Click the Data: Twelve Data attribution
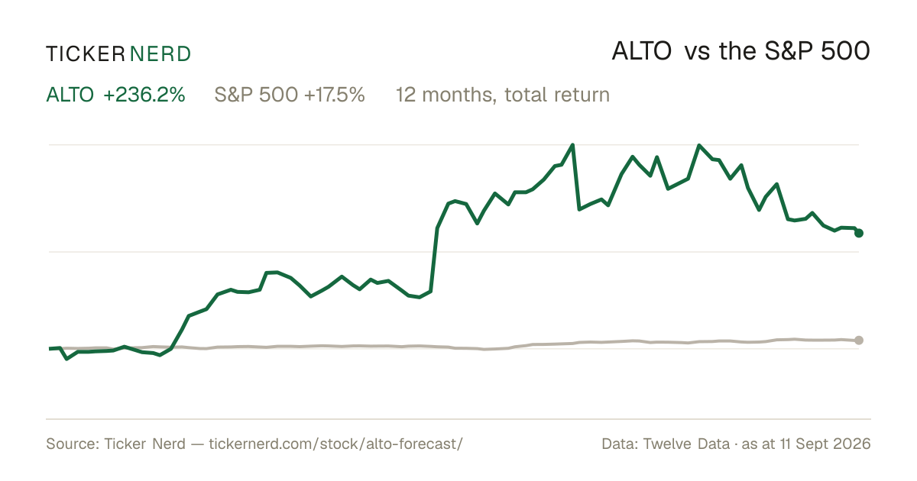This screenshot has height=481, width=917. 659,444
